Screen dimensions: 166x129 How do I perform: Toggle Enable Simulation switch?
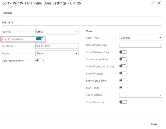(40, 39)
